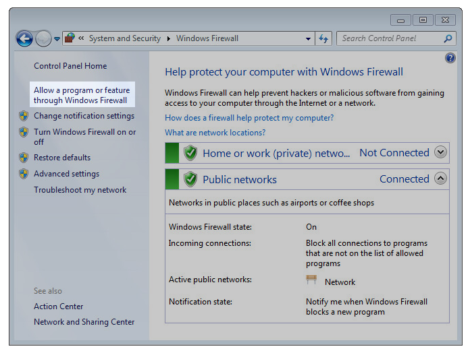This screenshot has height=355, width=470.
Task: Click the Windows Firewall state label
Action: (210, 227)
